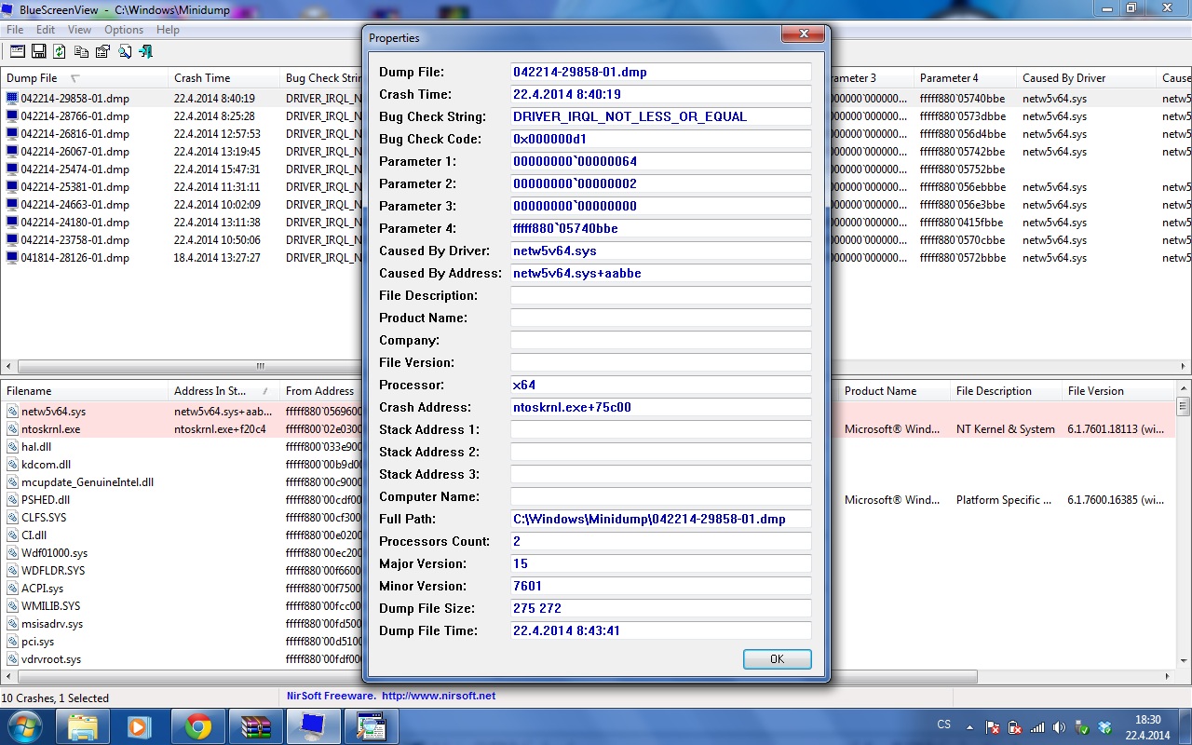Sort lower pane by Product Name header
The width and height of the screenshot is (1192, 745).
tap(894, 391)
